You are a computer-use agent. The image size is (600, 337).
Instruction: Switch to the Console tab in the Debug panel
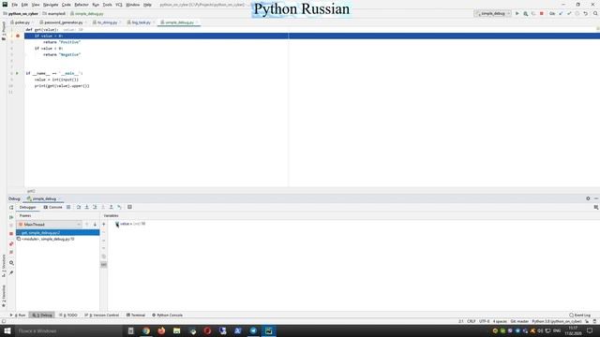pyautogui.click(x=52, y=207)
